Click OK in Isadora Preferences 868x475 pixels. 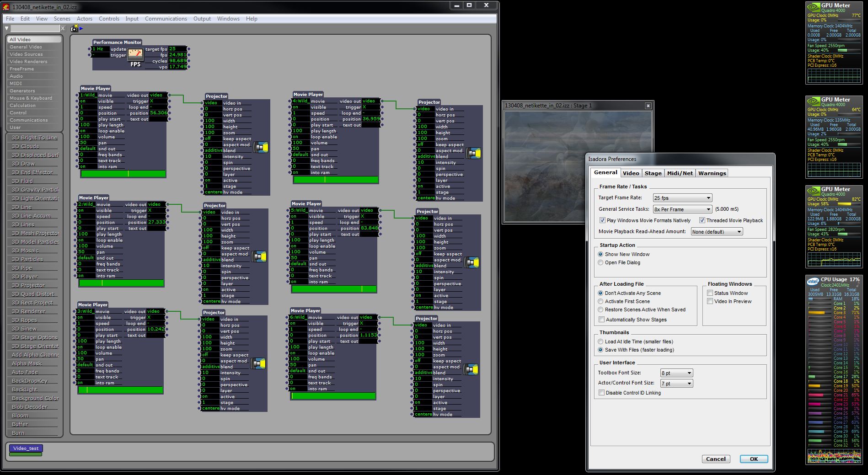[x=754, y=459]
